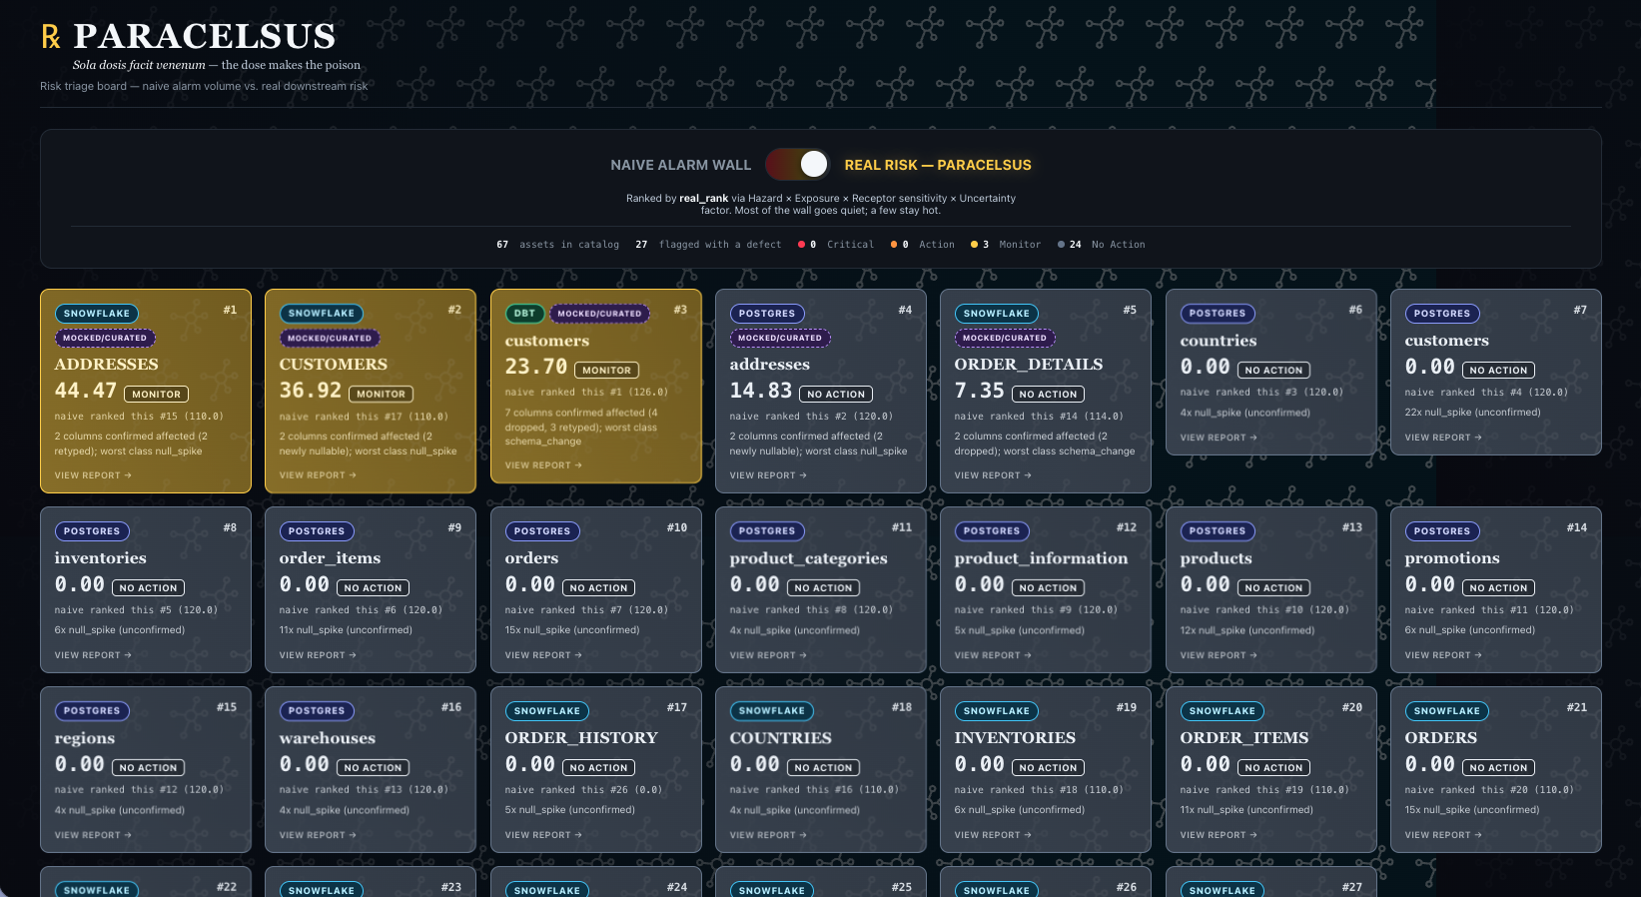
Task: View report for Postgres addresses card #4
Action: [x=768, y=475]
